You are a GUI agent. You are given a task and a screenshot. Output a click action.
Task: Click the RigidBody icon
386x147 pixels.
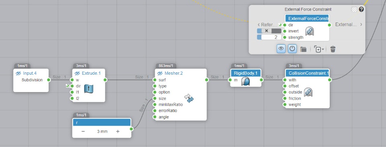click(x=245, y=82)
